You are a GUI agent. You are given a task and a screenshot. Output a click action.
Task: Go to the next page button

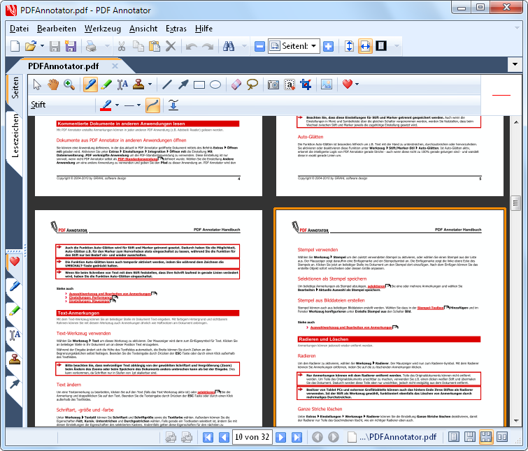(280, 437)
